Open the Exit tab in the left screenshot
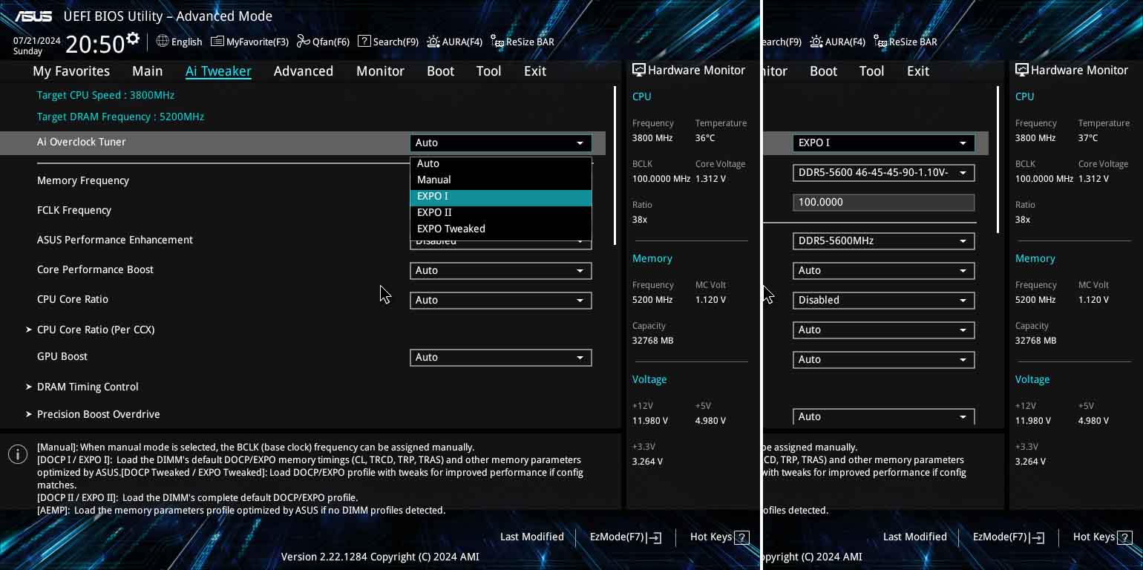 point(535,71)
